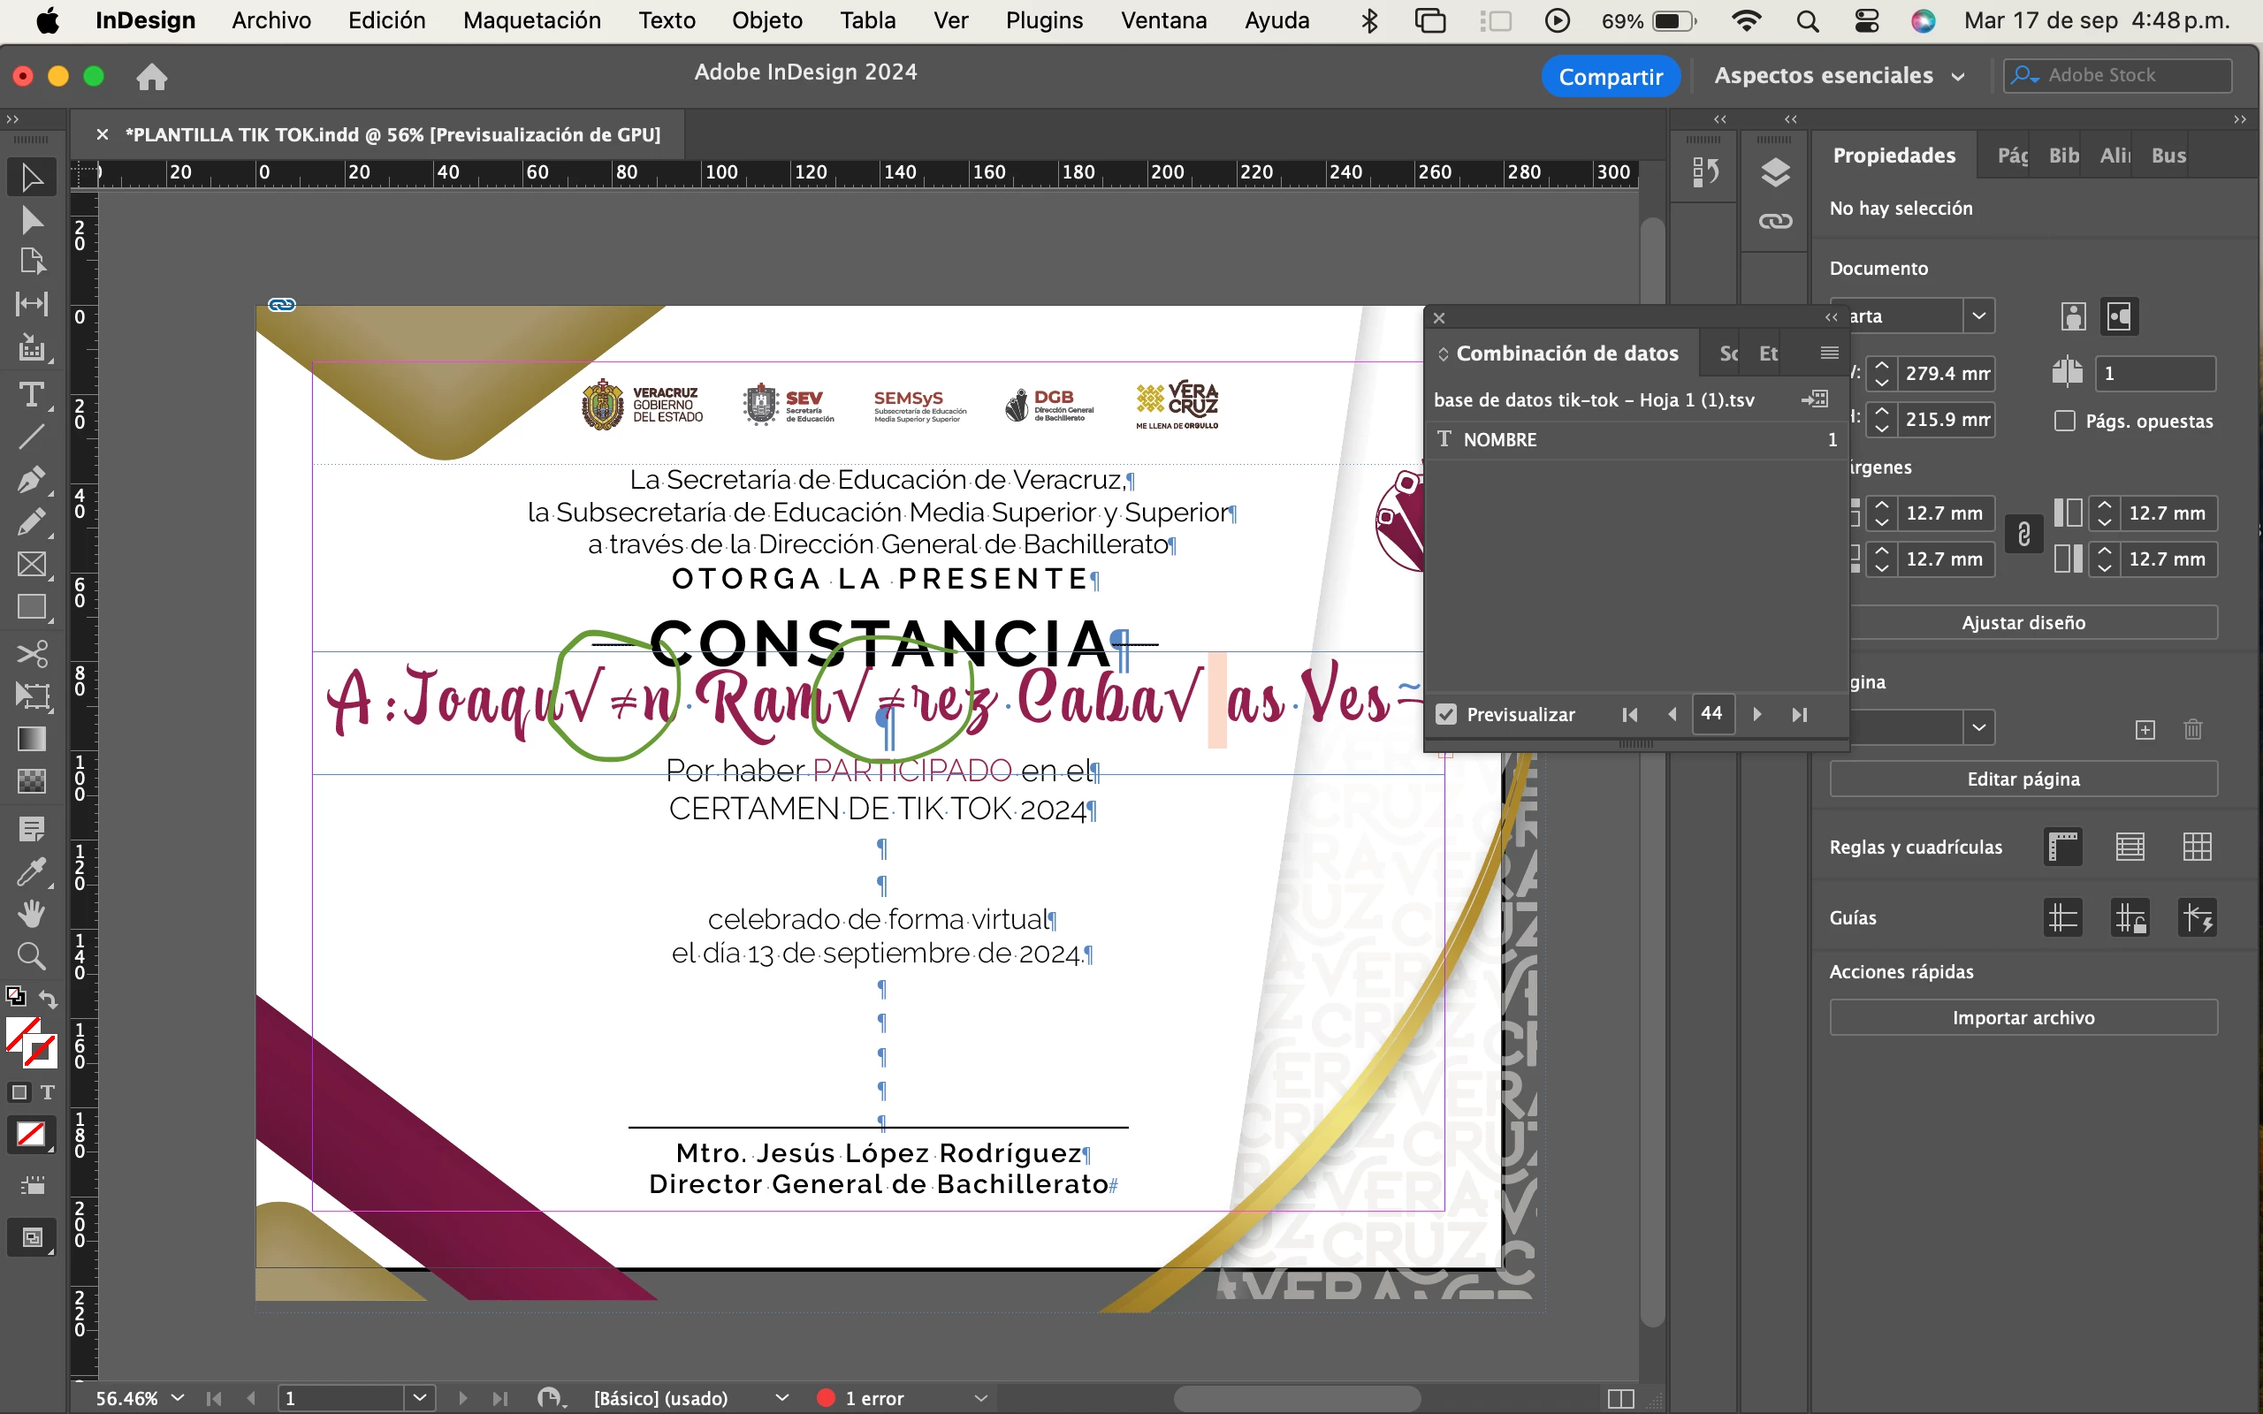The image size is (2263, 1414).
Task: Click the select data source icon
Action: [1815, 399]
